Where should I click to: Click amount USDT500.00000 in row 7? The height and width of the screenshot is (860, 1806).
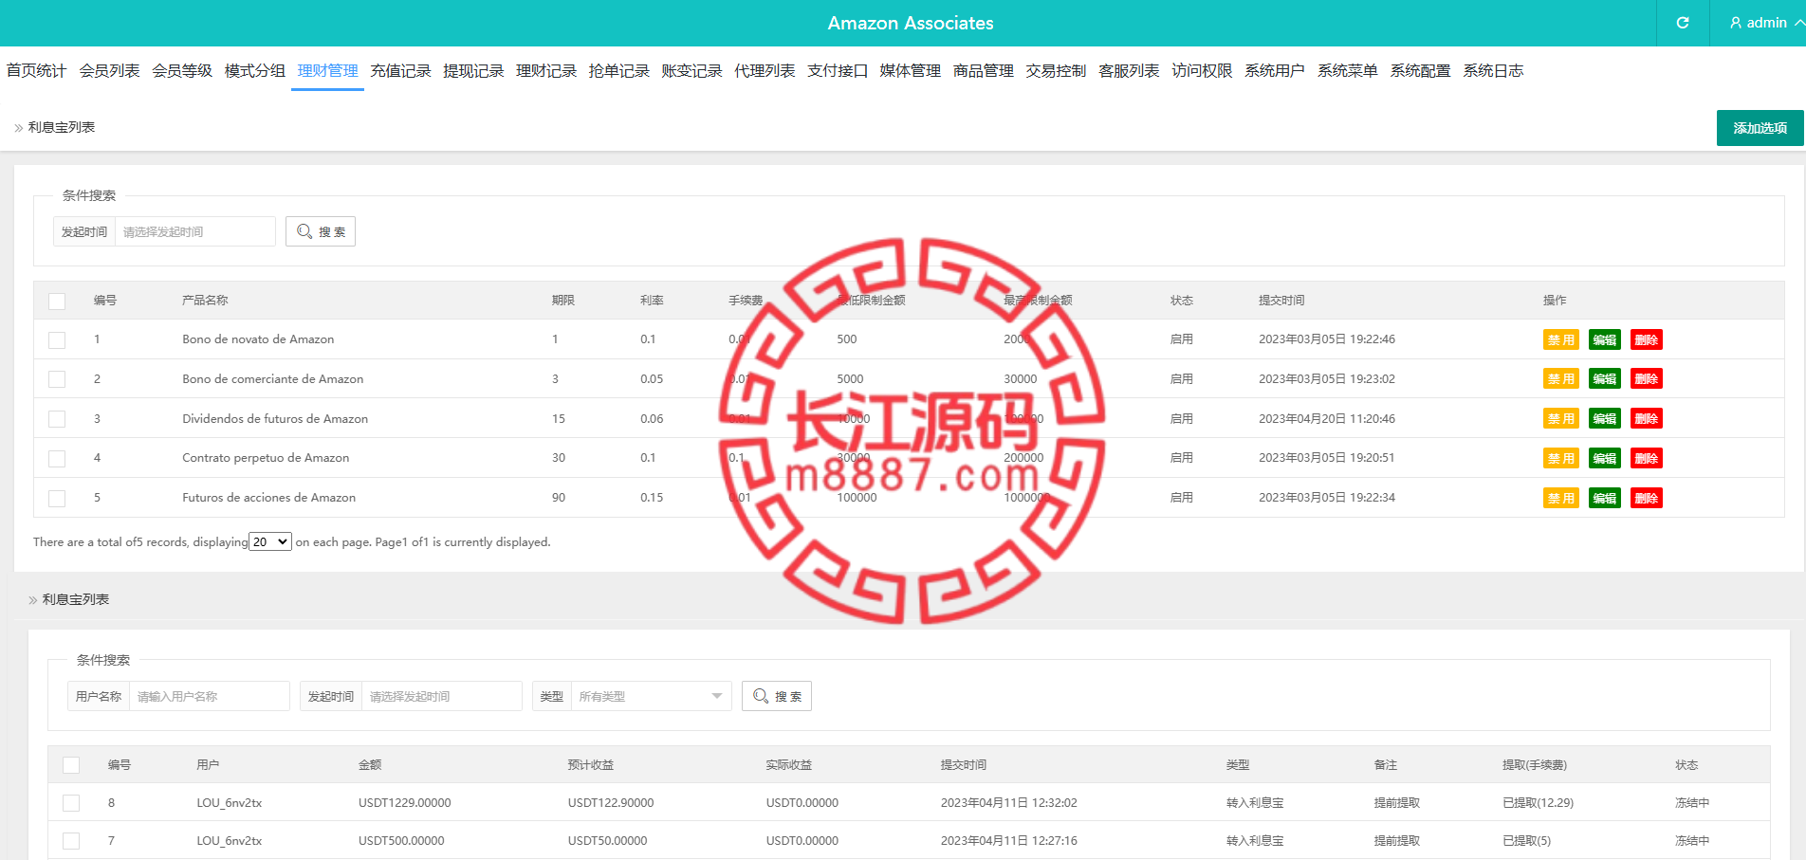click(401, 841)
